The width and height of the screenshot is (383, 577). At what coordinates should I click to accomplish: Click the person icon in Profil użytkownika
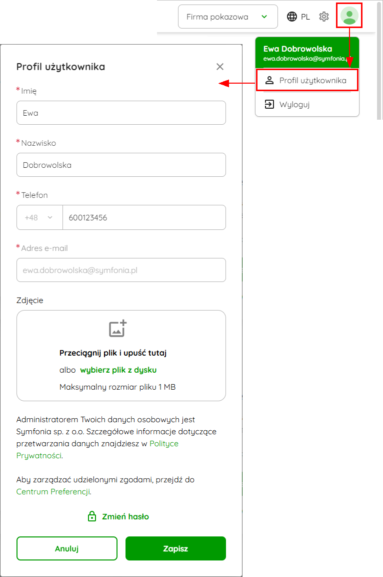(269, 80)
